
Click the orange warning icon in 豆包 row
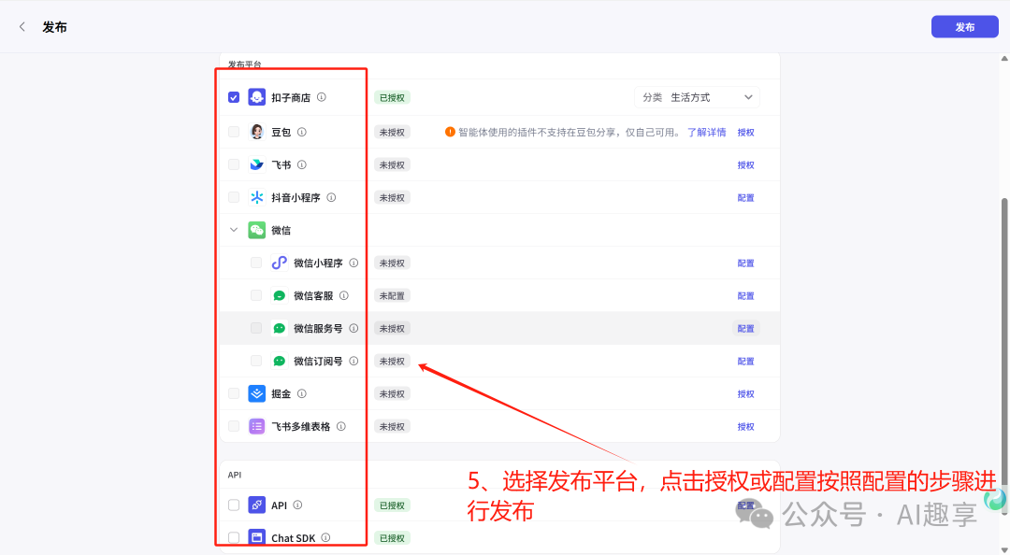[x=450, y=132]
